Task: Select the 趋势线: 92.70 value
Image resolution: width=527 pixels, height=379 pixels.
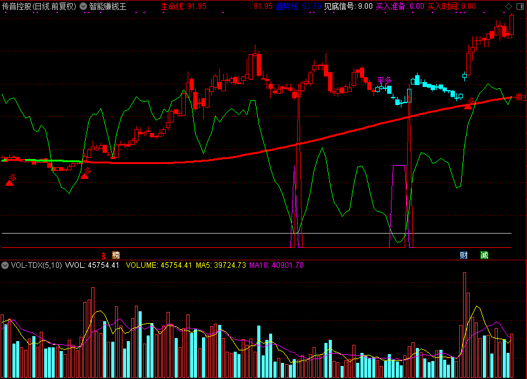Action: click(298, 6)
